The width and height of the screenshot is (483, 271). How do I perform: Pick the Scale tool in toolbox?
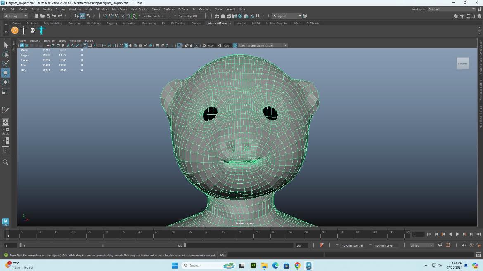pyautogui.click(x=5, y=92)
